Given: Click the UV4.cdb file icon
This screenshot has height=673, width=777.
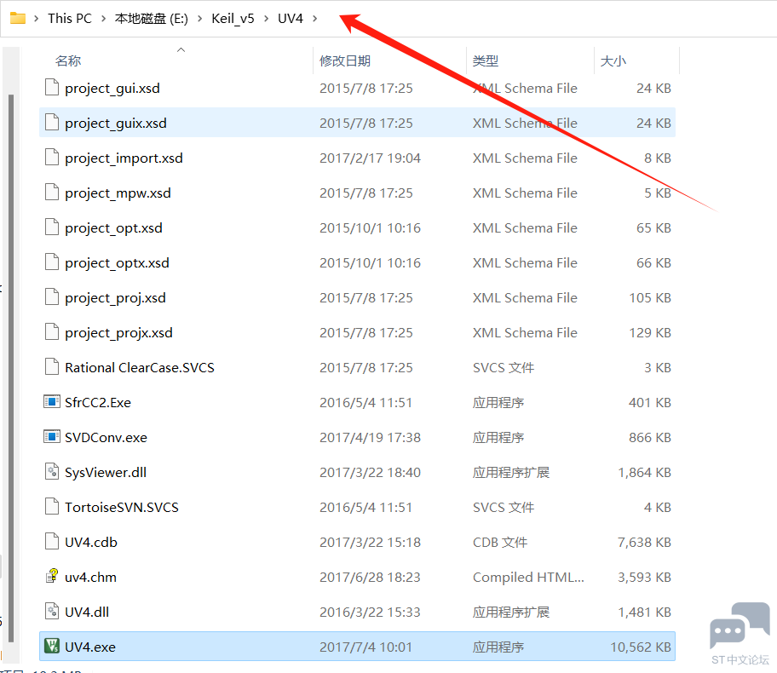Looking at the screenshot, I should coord(51,541).
